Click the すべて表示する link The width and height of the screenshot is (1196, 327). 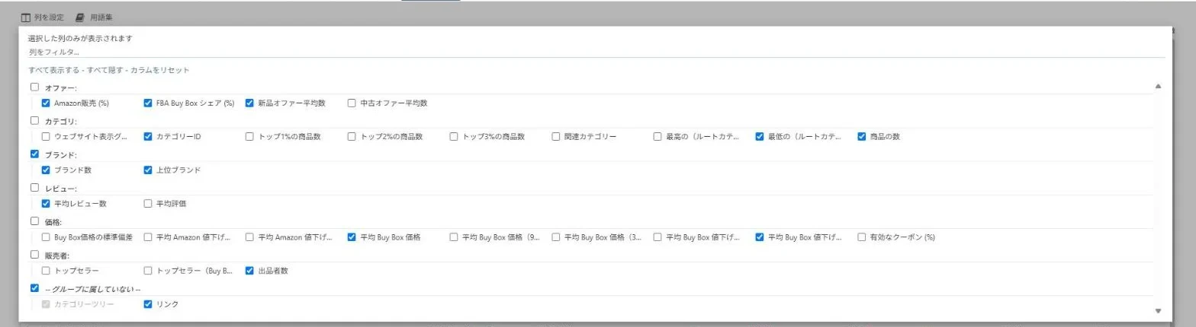[x=55, y=70]
